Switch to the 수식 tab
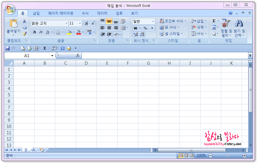This screenshot has width=257, height=163. click(x=85, y=13)
